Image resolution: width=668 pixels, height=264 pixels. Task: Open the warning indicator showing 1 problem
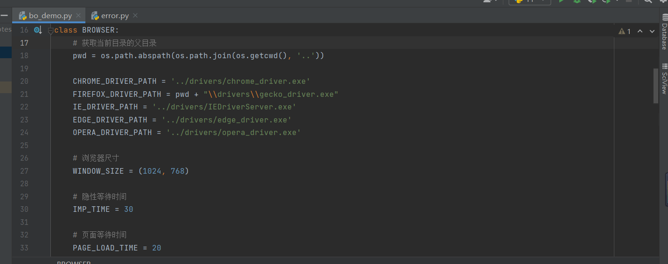625,31
